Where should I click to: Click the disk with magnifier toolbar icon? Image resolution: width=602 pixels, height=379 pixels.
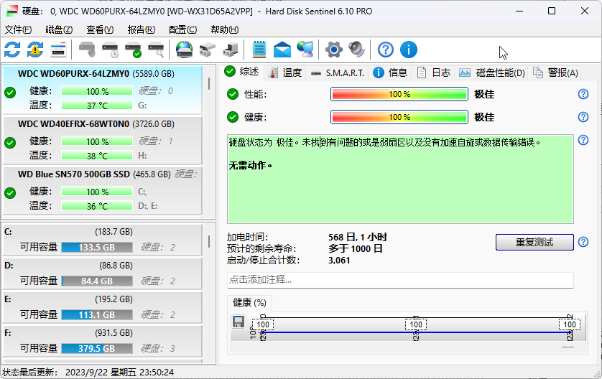(x=157, y=50)
